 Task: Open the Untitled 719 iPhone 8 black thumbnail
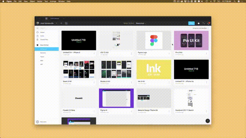coord(79,40)
